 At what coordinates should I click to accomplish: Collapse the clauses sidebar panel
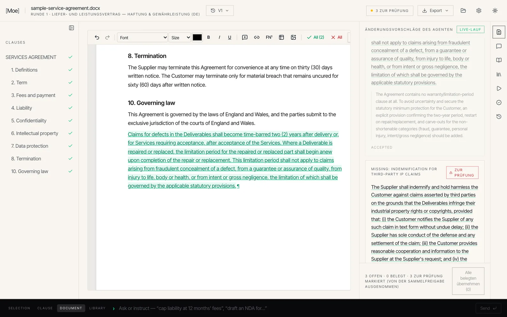click(72, 28)
